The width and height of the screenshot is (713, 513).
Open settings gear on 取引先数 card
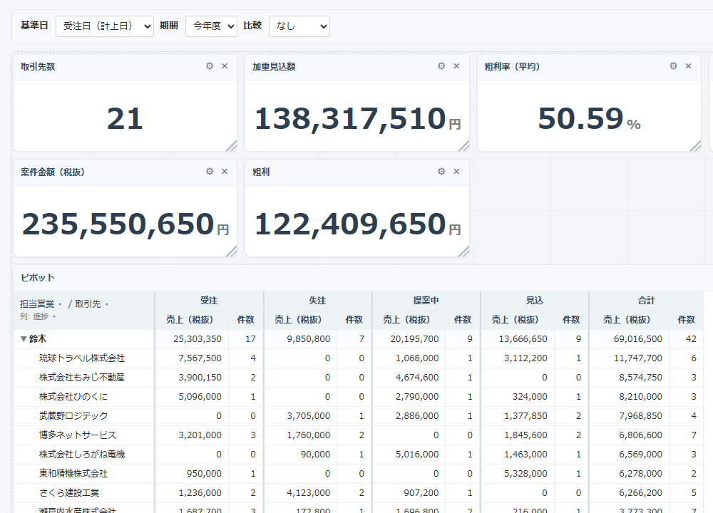coord(209,66)
